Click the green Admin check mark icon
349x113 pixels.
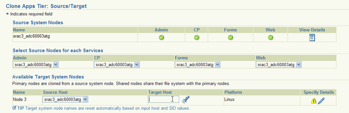click(161, 38)
